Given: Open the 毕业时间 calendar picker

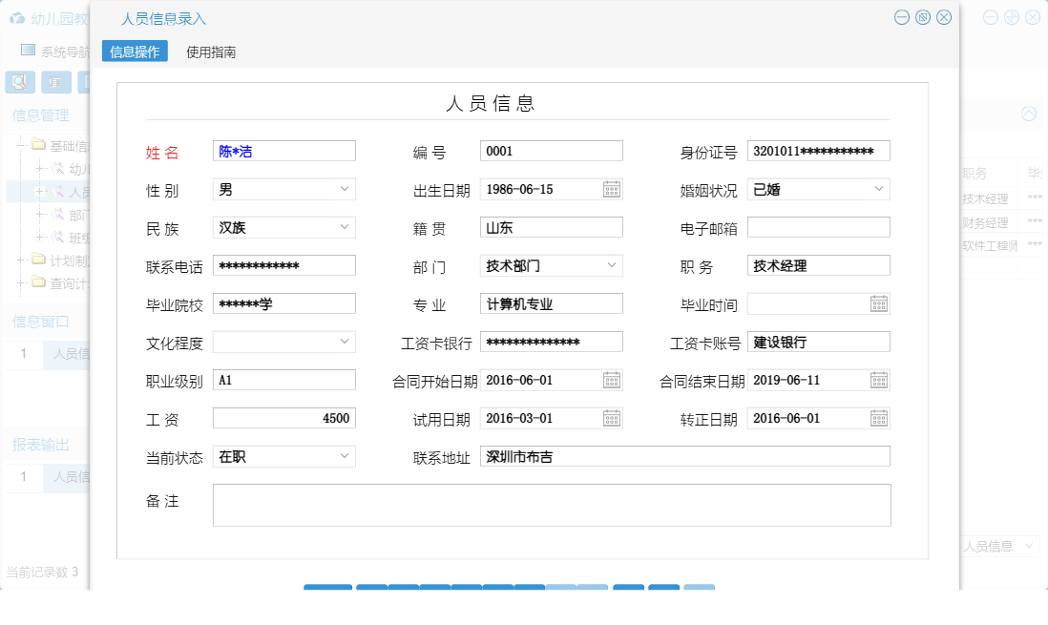Looking at the screenshot, I should (x=878, y=302).
